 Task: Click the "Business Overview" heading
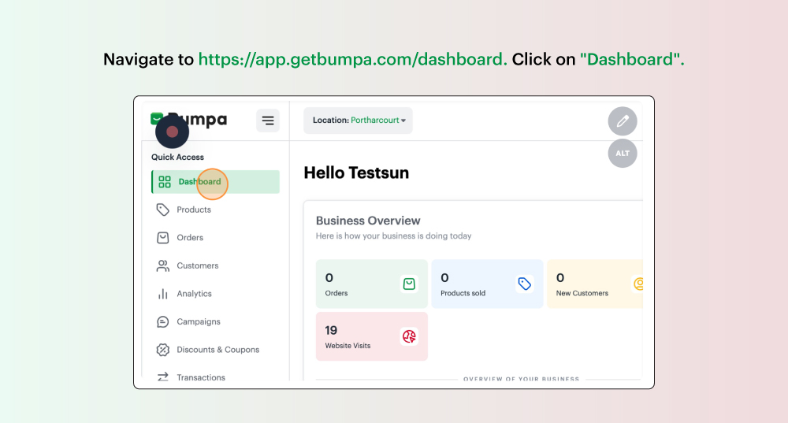[x=368, y=221]
